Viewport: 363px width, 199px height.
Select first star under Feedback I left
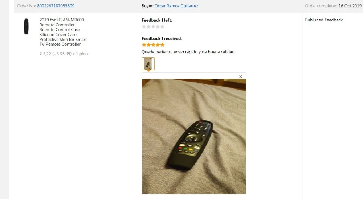pyautogui.click(x=144, y=26)
